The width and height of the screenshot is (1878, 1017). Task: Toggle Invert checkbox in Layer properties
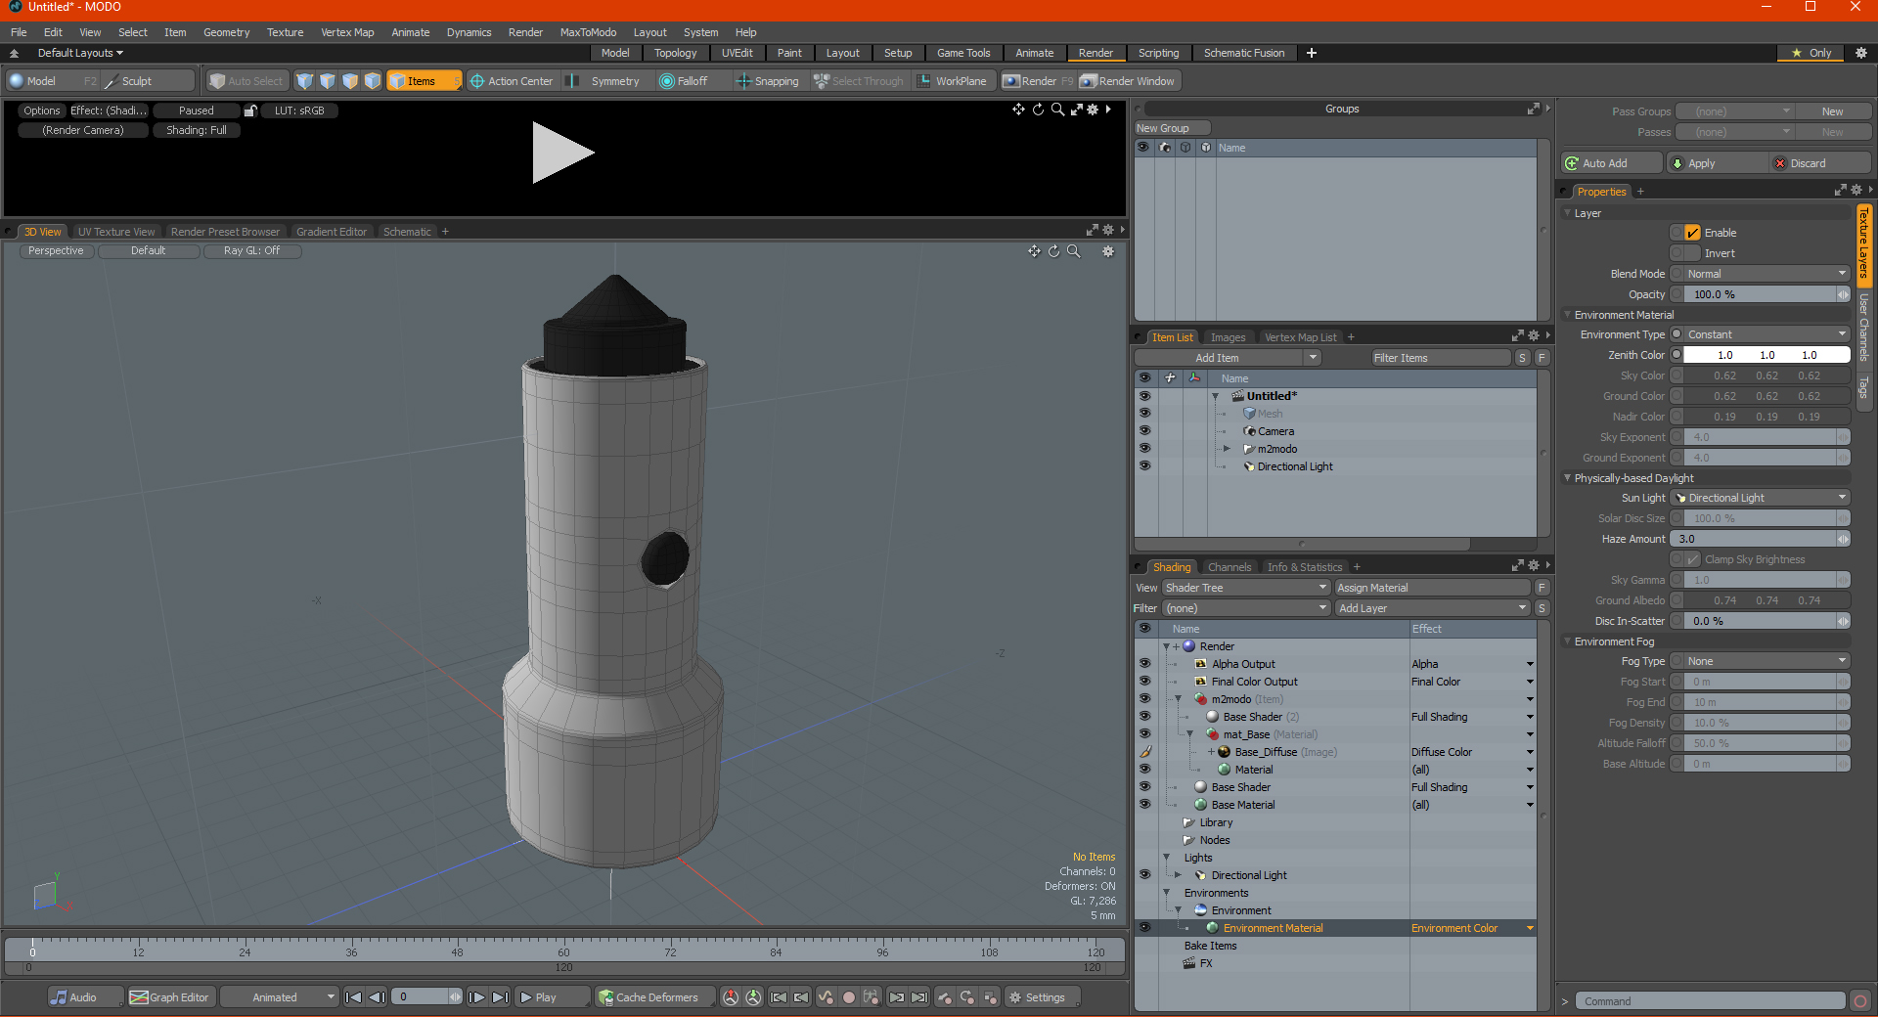pos(1692,253)
